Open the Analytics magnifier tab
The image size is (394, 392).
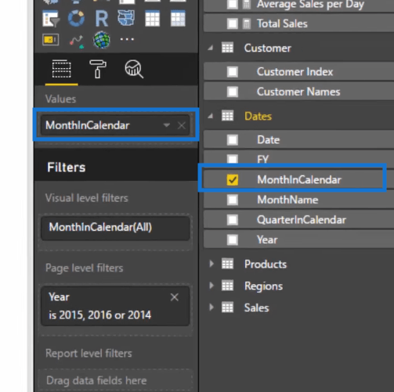(x=134, y=69)
